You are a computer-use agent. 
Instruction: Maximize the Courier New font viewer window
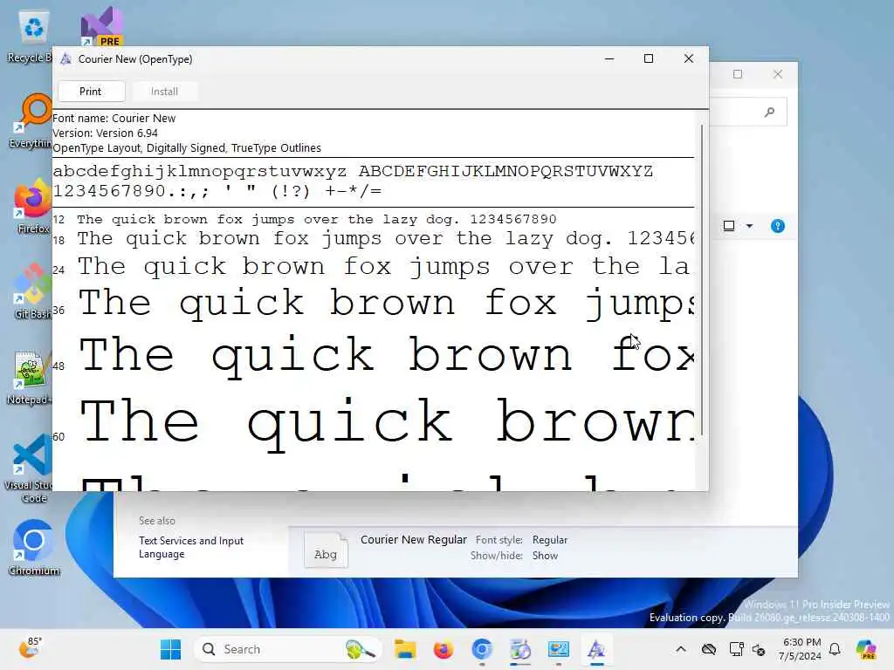pyautogui.click(x=649, y=58)
